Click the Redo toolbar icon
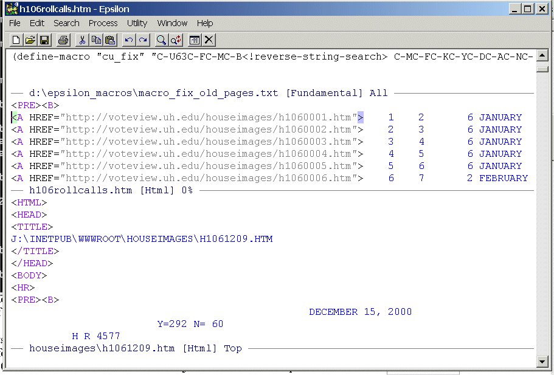Screen dimensions: 554x375 [143, 40]
